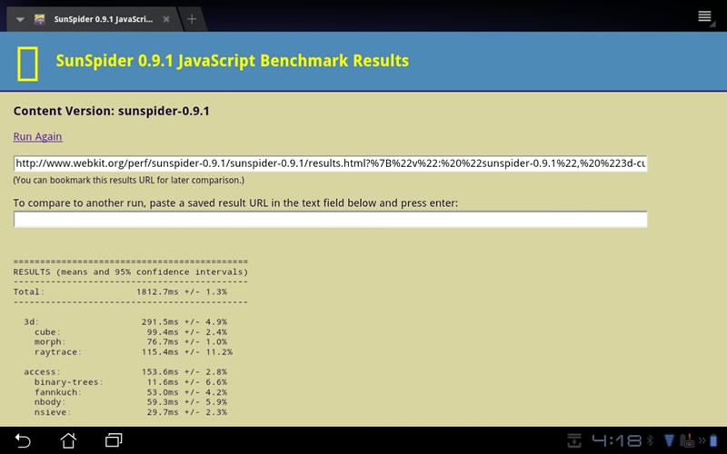Open the browser menu icon
727x454 pixels.
pos(705,16)
